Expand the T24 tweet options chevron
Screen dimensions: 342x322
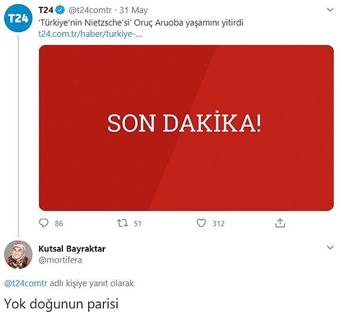(x=330, y=10)
